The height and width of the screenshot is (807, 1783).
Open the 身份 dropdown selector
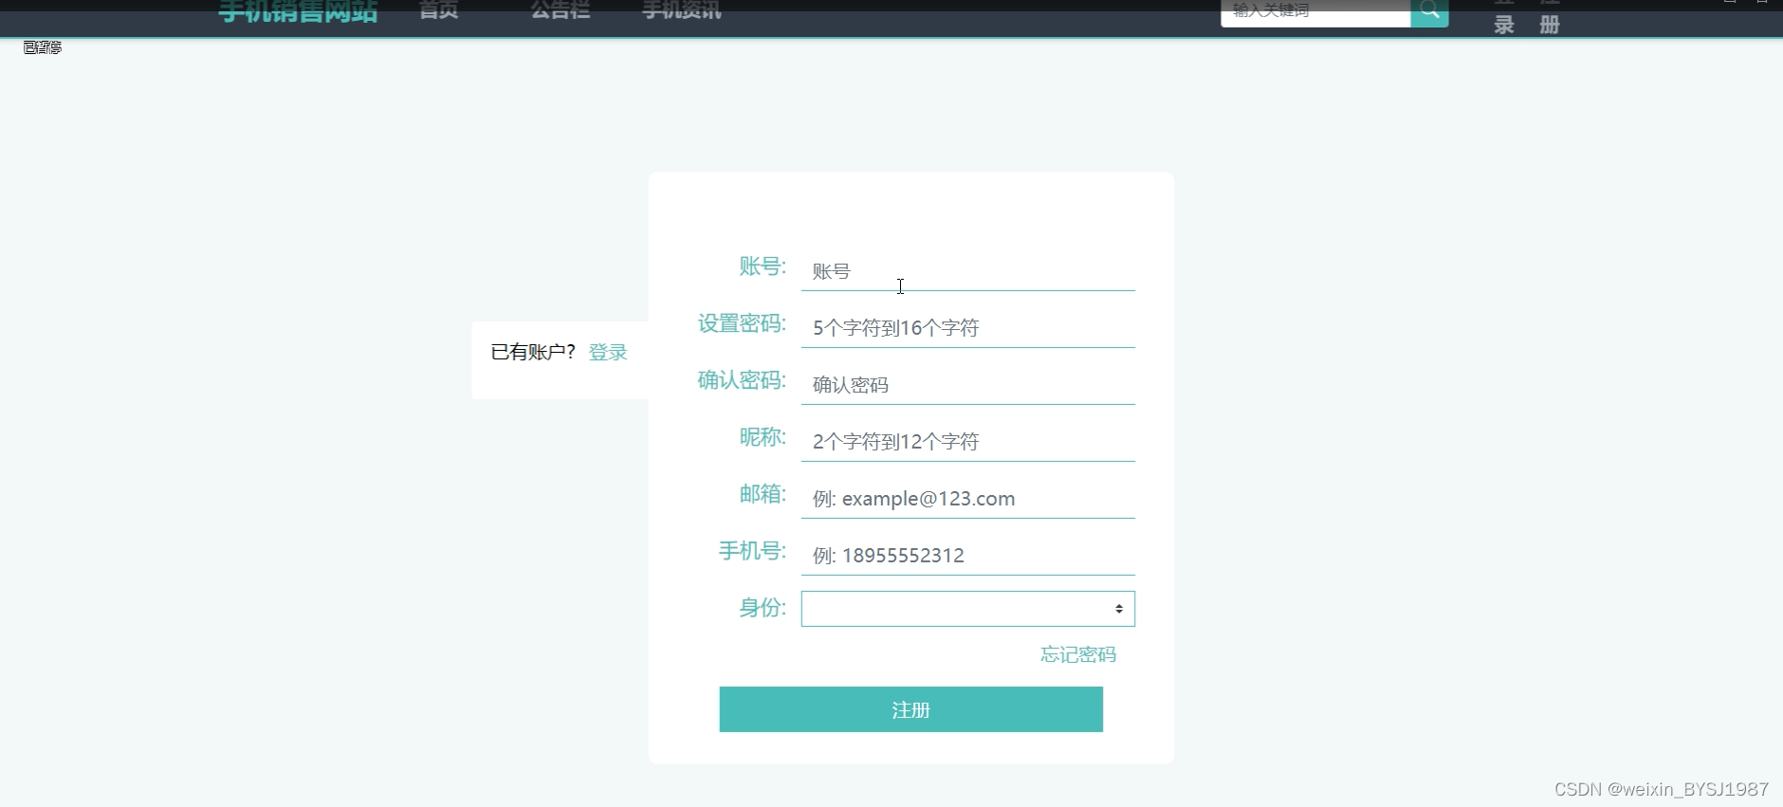[x=968, y=609]
